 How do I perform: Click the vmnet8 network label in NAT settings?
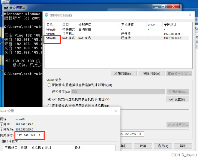20,119
